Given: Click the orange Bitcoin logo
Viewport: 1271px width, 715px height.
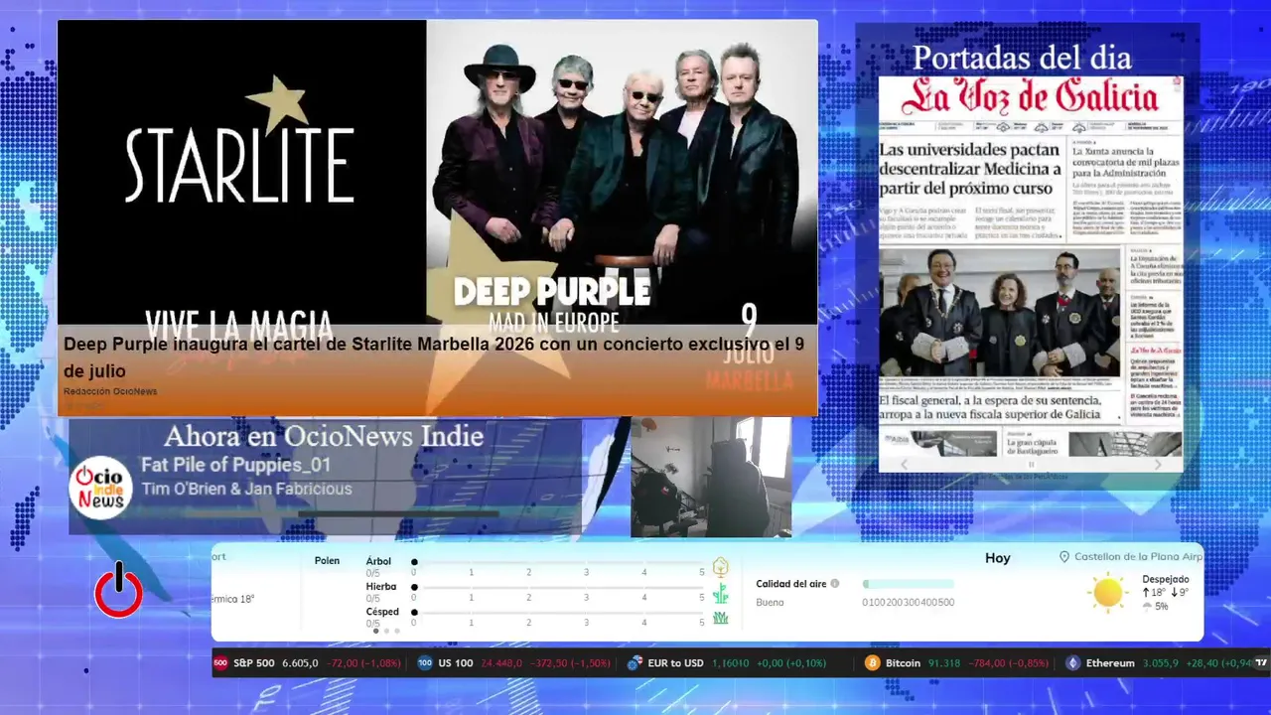Looking at the screenshot, I should tap(873, 663).
